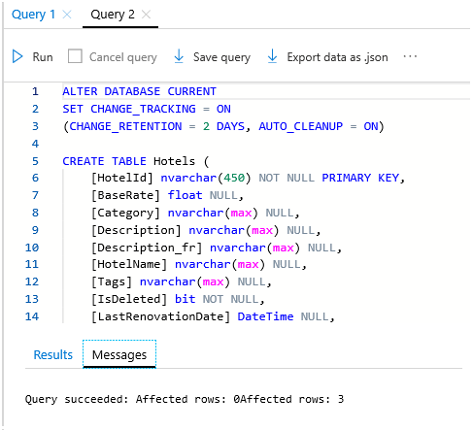Click line number 14 in the editor
This screenshot has height=430, width=473.
(x=32, y=316)
